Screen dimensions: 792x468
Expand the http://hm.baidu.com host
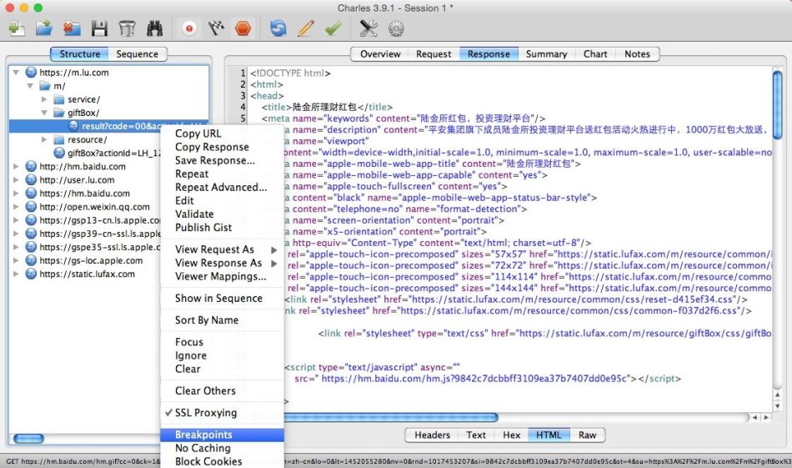[16, 166]
